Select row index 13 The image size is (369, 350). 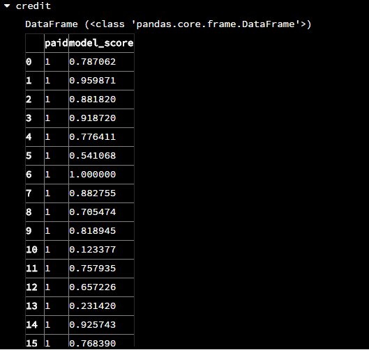tap(32, 306)
